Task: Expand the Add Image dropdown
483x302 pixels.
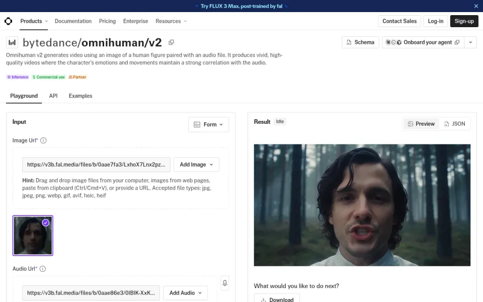Action: click(x=196, y=165)
